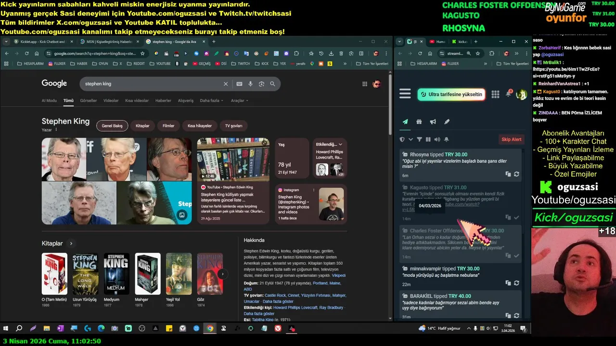Open the Vikipedi link
This screenshot has width=616, height=346.
pyautogui.click(x=339, y=275)
